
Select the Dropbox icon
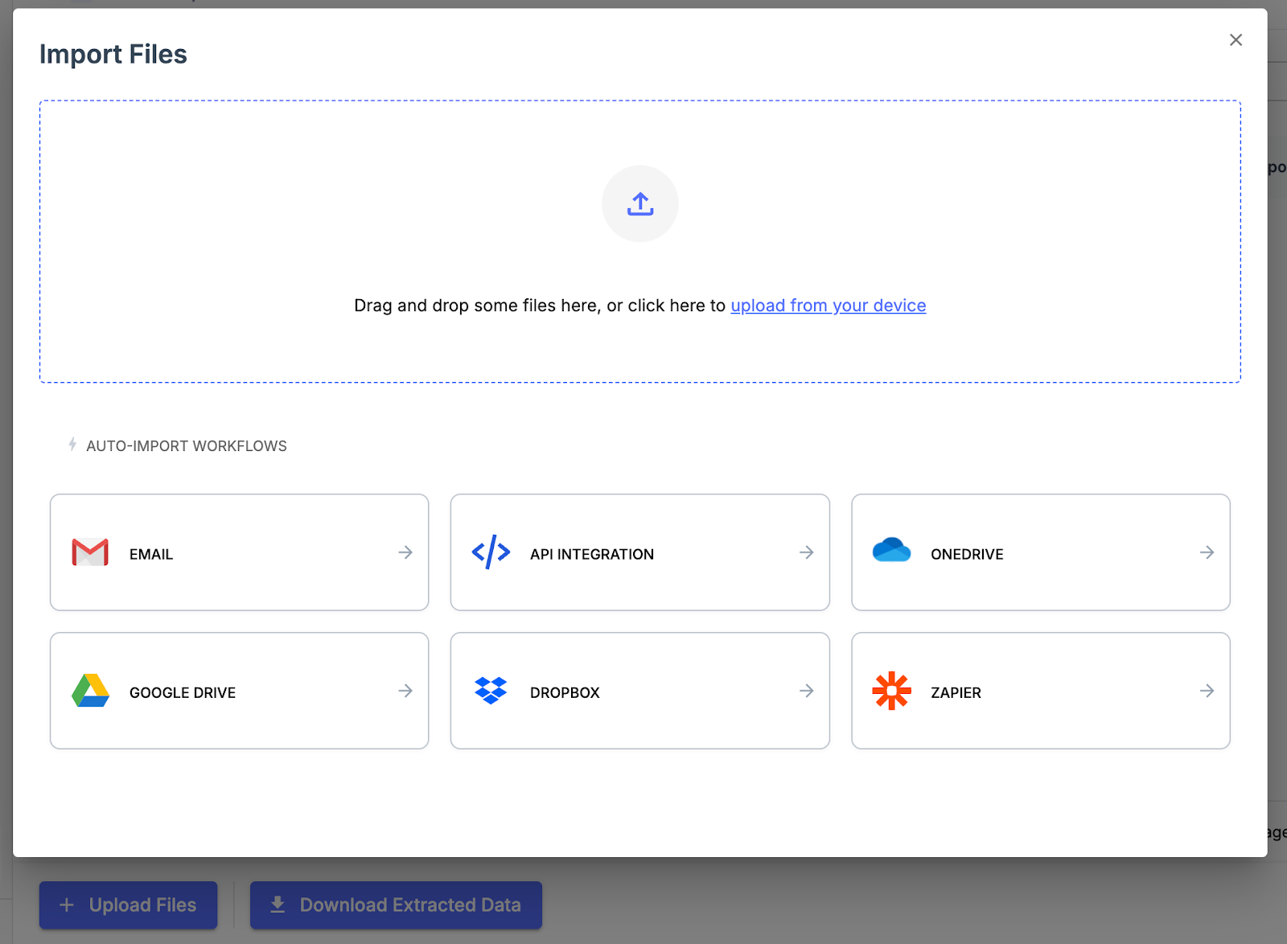click(x=490, y=690)
